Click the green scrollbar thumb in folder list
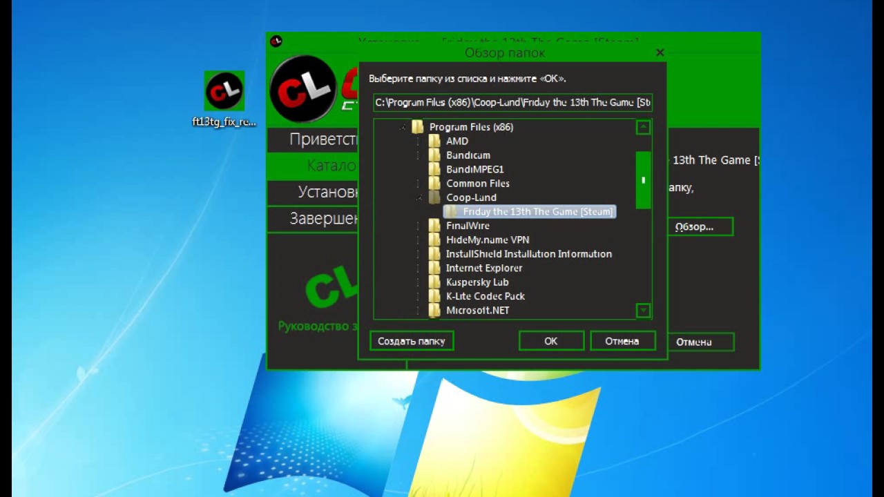The width and height of the screenshot is (884, 497). pyautogui.click(x=643, y=180)
